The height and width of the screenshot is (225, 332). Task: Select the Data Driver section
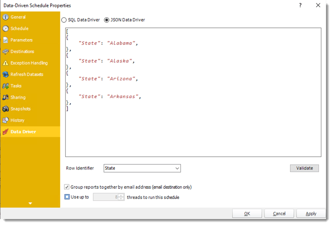coord(30,132)
